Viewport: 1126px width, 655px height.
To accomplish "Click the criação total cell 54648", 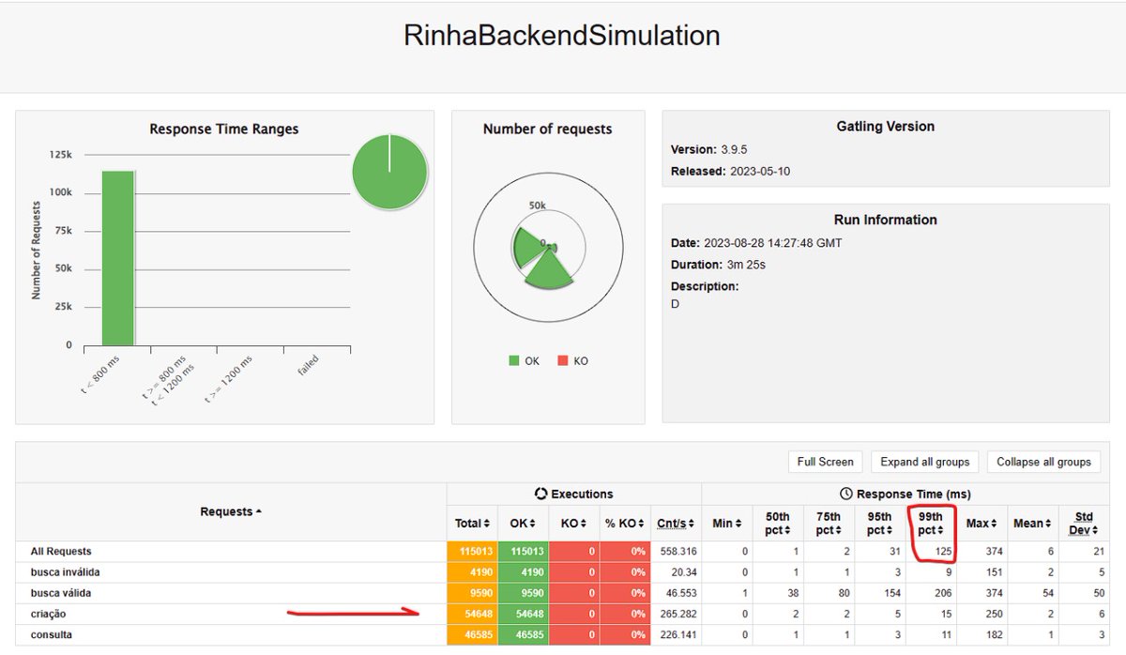I will point(472,614).
